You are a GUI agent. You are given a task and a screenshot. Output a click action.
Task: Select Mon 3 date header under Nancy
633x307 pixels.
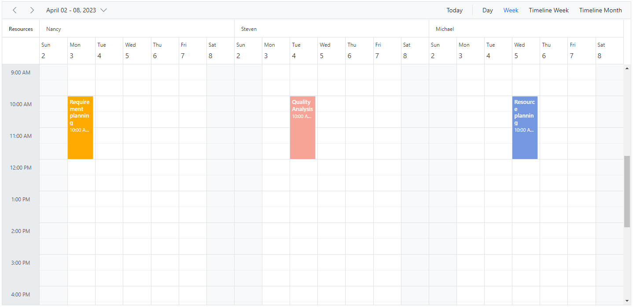[81, 51]
